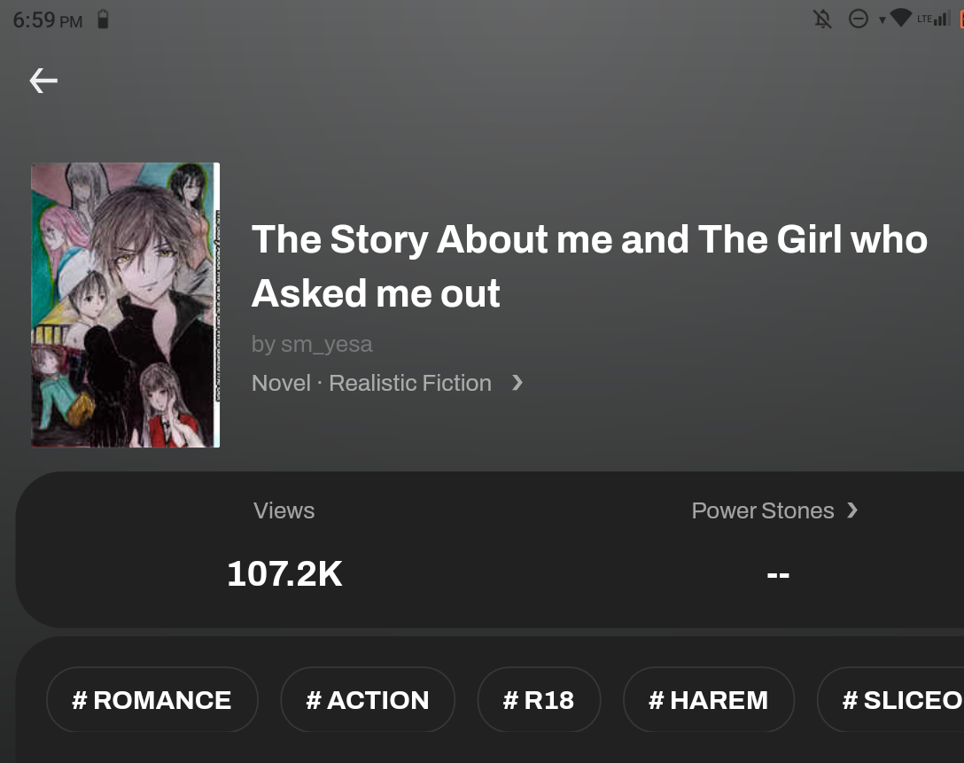Tap the 6:59 PM clock
This screenshot has height=763, width=964.
(48, 19)
